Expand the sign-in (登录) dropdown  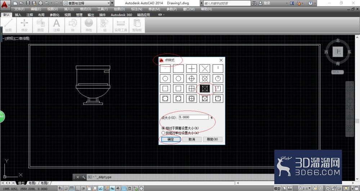point(287,3)
